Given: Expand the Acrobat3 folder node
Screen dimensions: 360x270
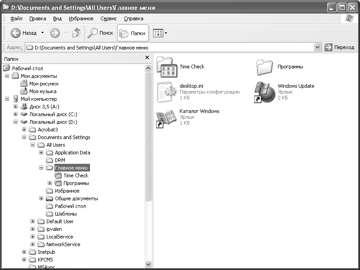Looking at the screenshot, I should tap(24, 129).
